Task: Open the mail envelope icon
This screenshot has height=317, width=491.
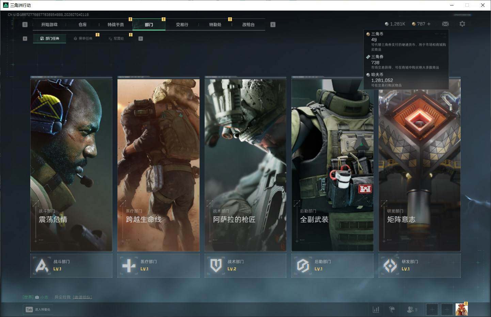Action: tap(445, 24)
